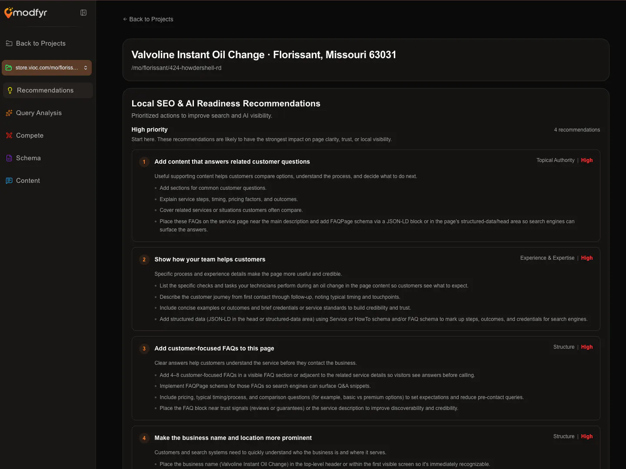This screenshot has width=626, height=469.
Task: Click 'Add sections for common customer questions' bullet
Action: point(213,188)
